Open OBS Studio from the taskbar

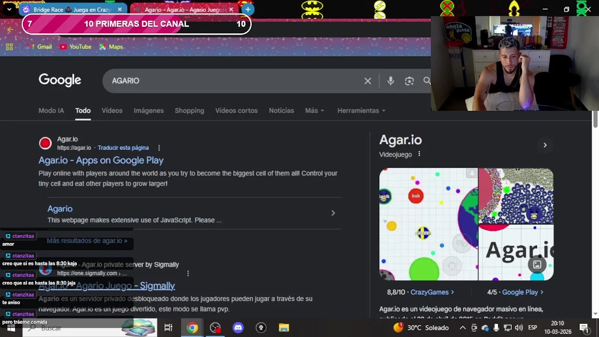pos(215,328)
